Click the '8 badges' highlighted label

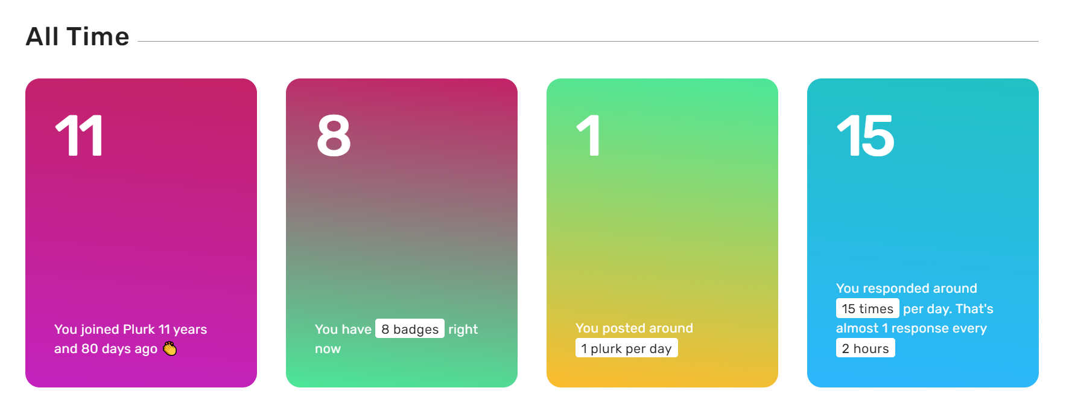pos(410,329)
